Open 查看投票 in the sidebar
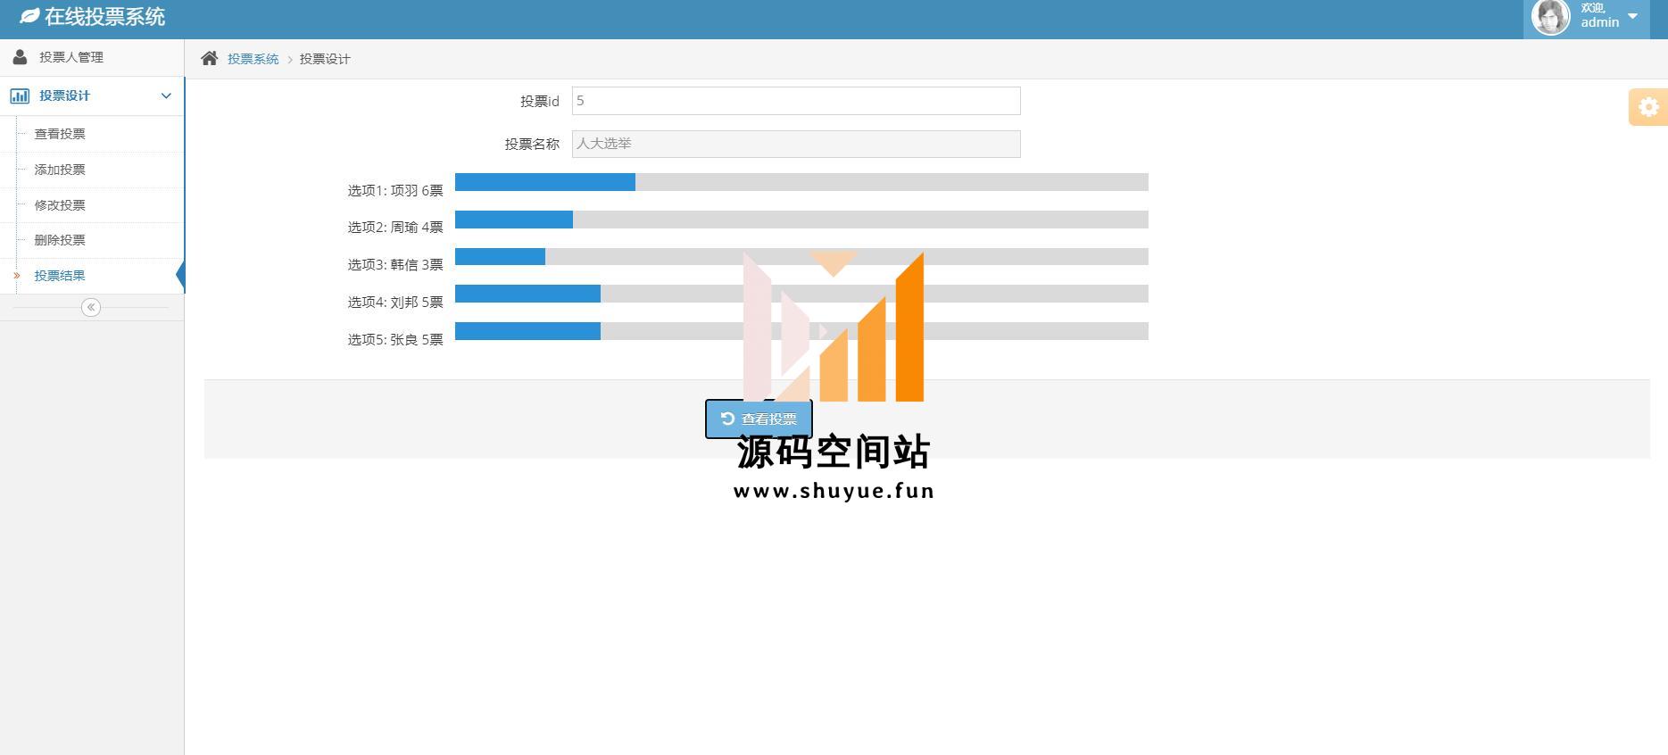 click(x=60, y=134)
